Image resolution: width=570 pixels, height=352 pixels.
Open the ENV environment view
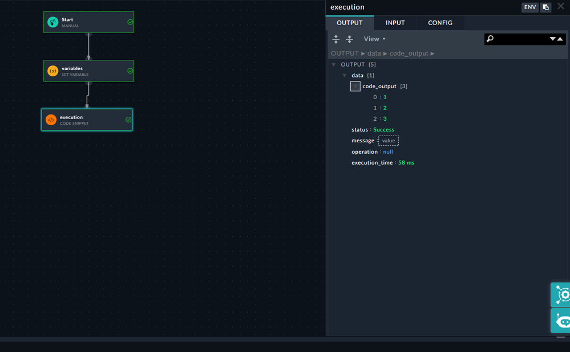[x=530, y=7]
